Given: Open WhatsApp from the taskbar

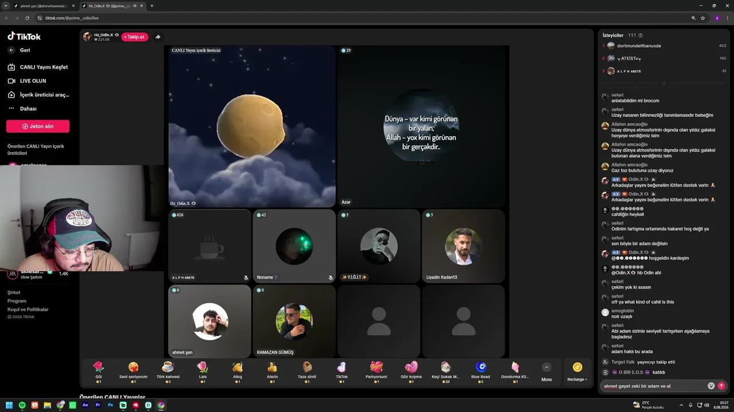Looking at the screenshot, I should coord(73,405).
